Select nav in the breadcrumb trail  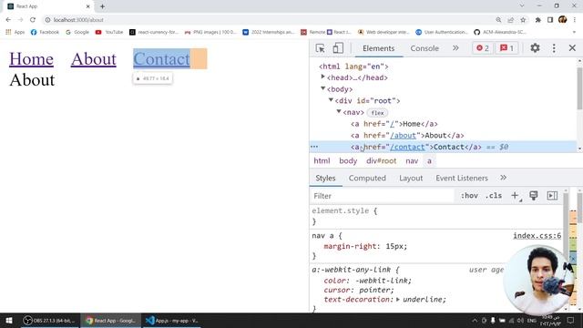(x=412, y=160)
